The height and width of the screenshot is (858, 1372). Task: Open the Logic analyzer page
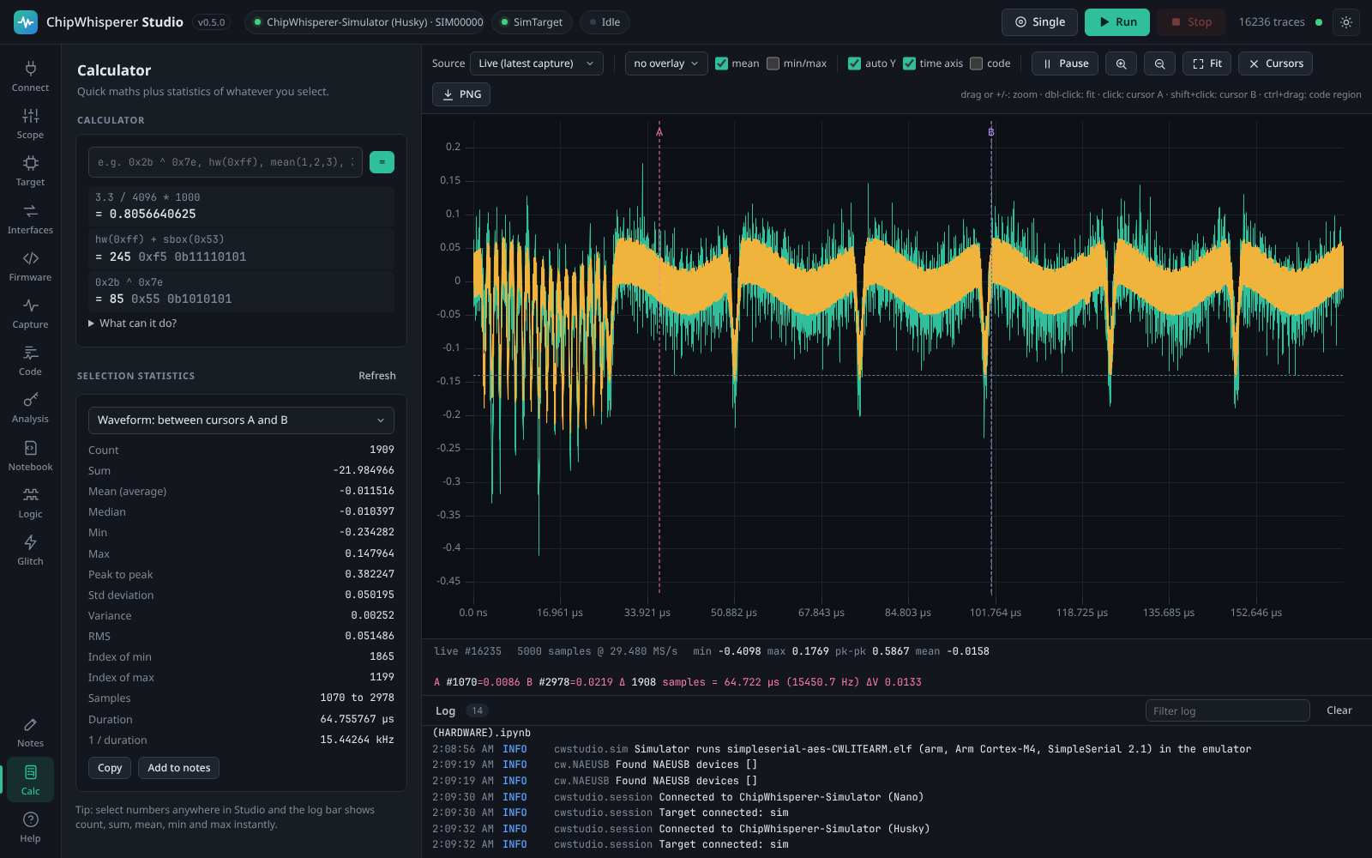coord(30,503)
